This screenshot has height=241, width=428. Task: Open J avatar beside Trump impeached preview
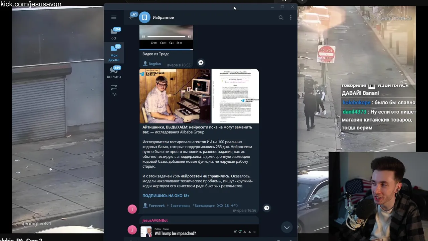[132, 230]
